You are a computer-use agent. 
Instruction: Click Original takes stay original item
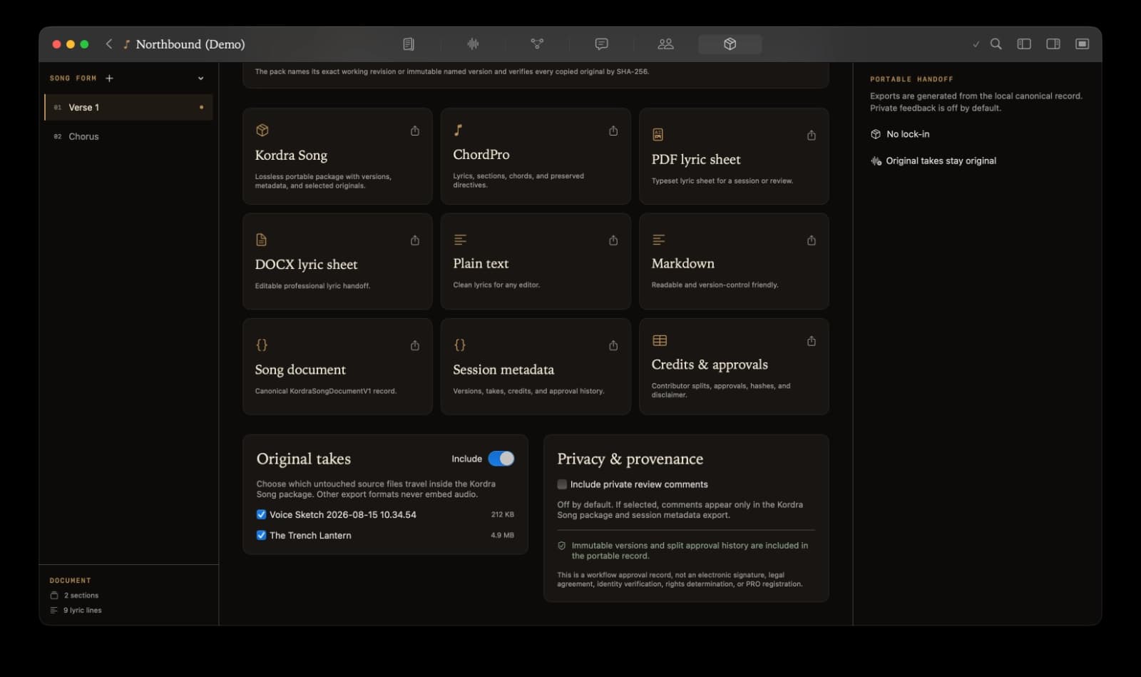point(933,161)
